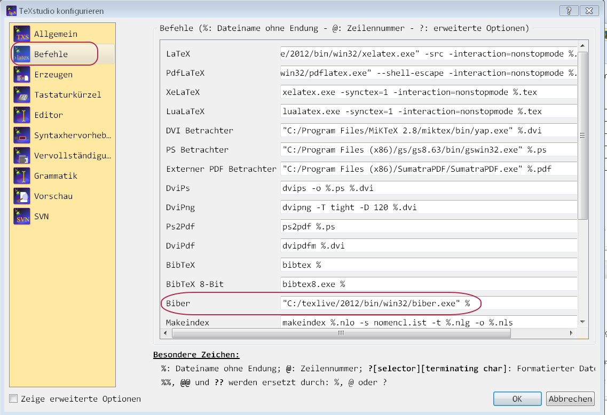Edit the DVI Betrachter path field

429,130
